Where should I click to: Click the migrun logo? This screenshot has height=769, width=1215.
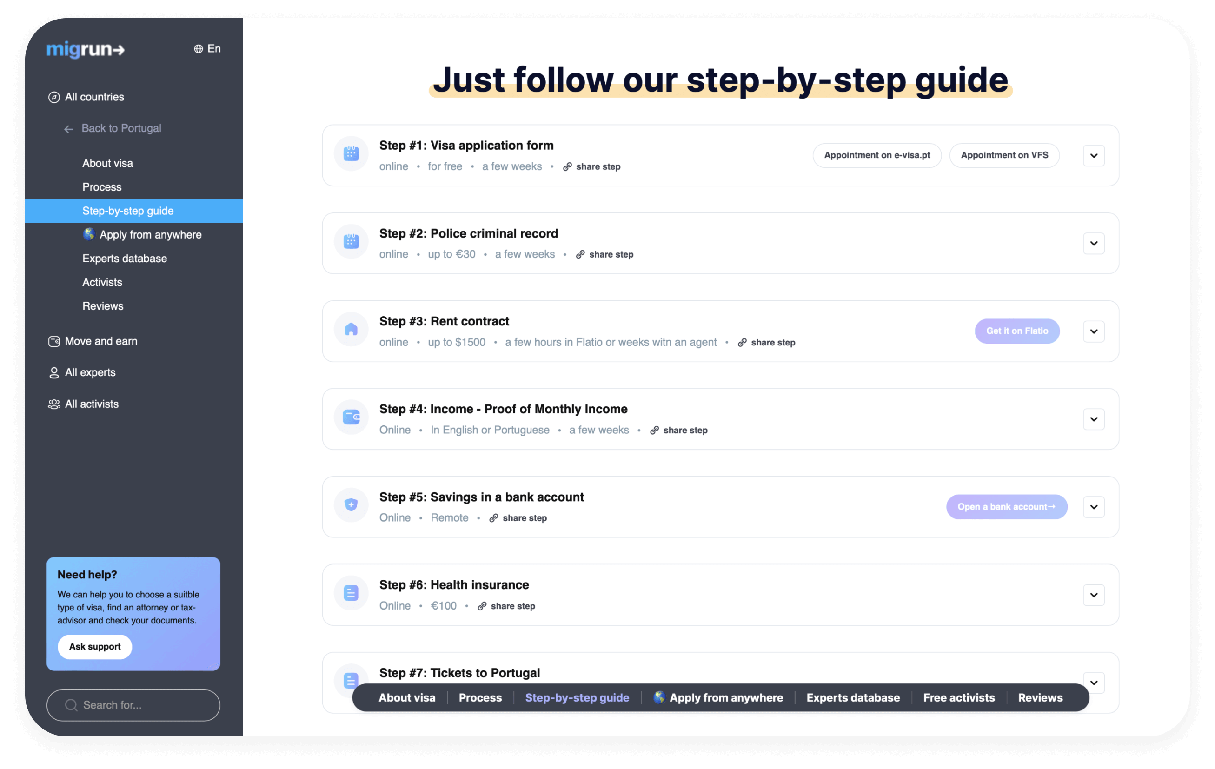[x=85, y=49]
